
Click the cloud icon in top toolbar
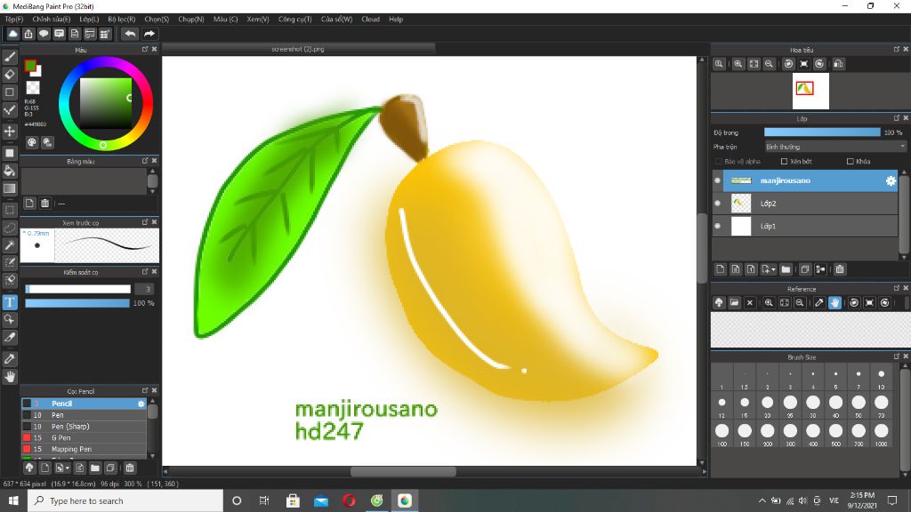click(12, 34)
